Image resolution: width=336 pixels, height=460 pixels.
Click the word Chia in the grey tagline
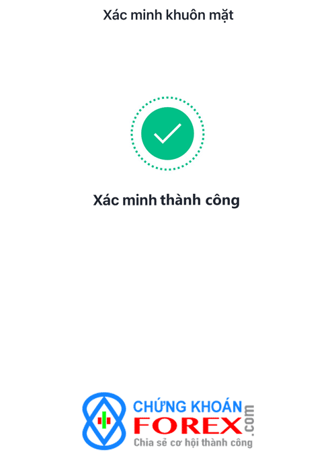[x=143, y=442]
